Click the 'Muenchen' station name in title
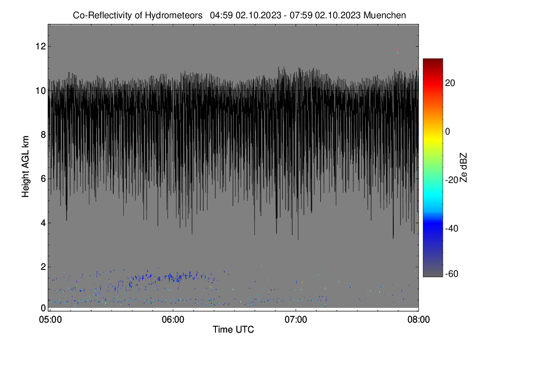Image resolution: width=550 pixels, height=366 pixels. click(384, 15)
